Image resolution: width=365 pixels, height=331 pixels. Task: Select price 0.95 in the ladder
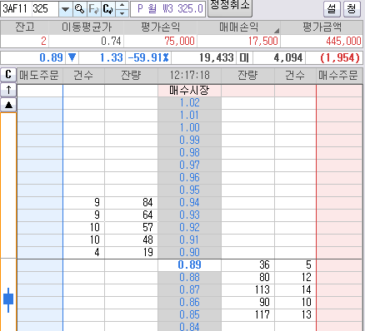tap(189, 190)
